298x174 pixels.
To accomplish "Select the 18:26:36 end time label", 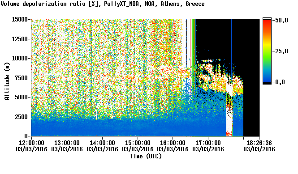I will [259, 143].
